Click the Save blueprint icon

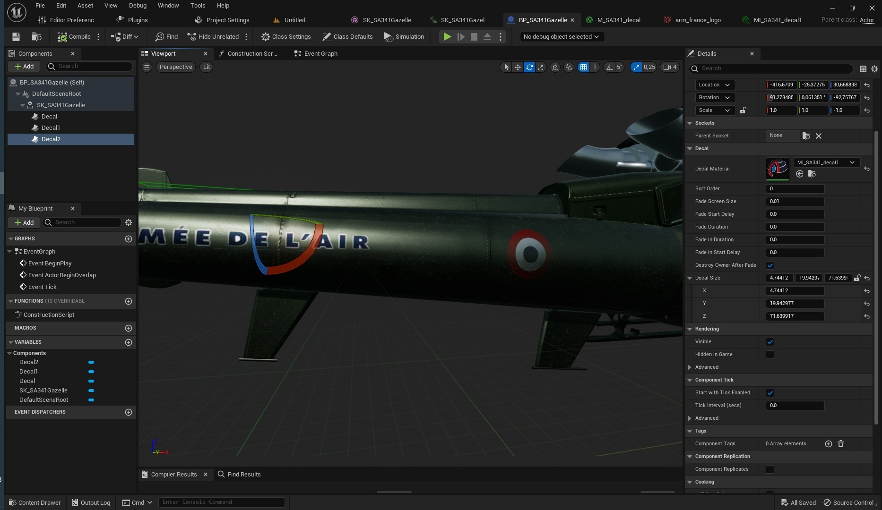[x=16, y=37]
